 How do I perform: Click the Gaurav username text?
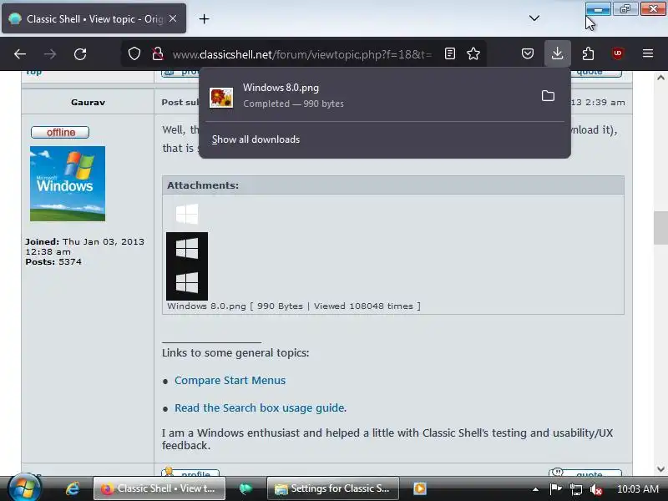coord(89,102)
